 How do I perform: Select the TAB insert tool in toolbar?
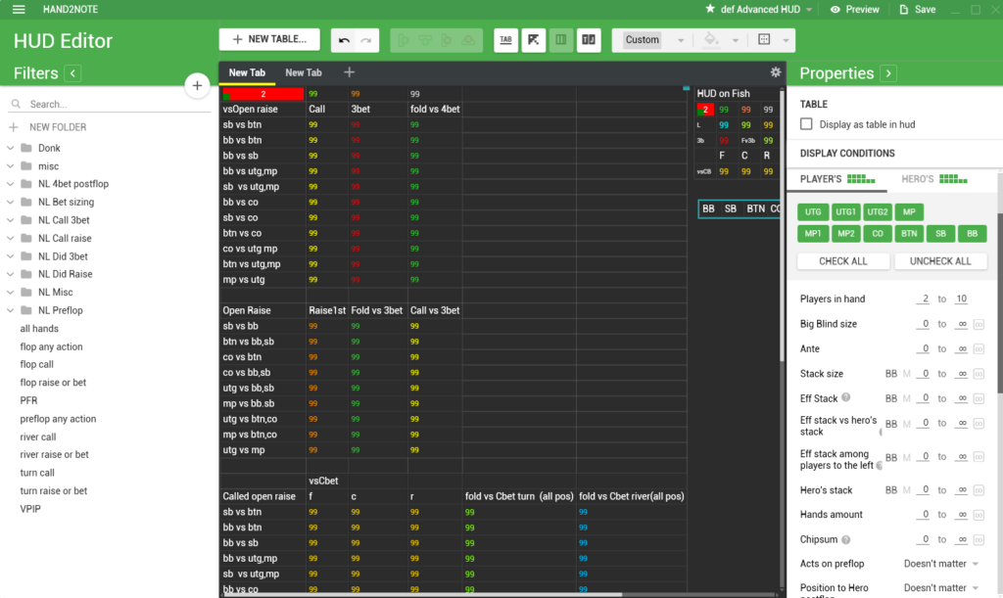pyautogui.click(x=505, y=40)
